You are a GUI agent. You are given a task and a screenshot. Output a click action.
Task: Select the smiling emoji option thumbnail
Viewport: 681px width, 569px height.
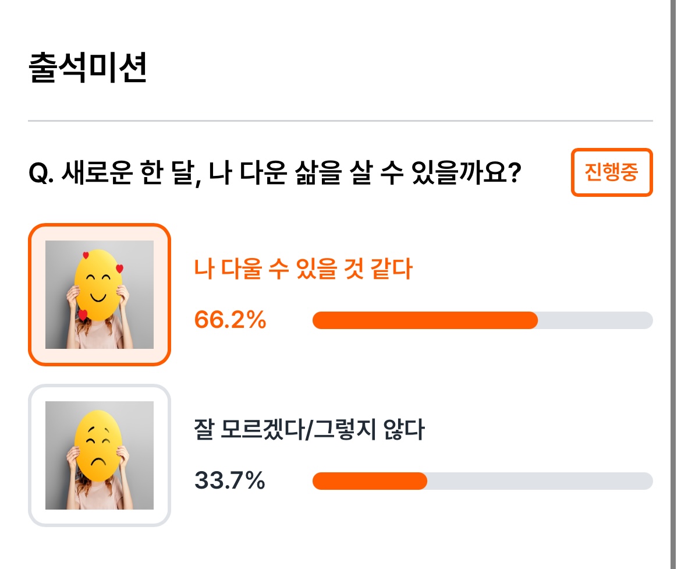click(x=100, y=295)
